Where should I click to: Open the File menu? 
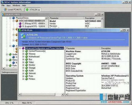click(x=3, y=6)
